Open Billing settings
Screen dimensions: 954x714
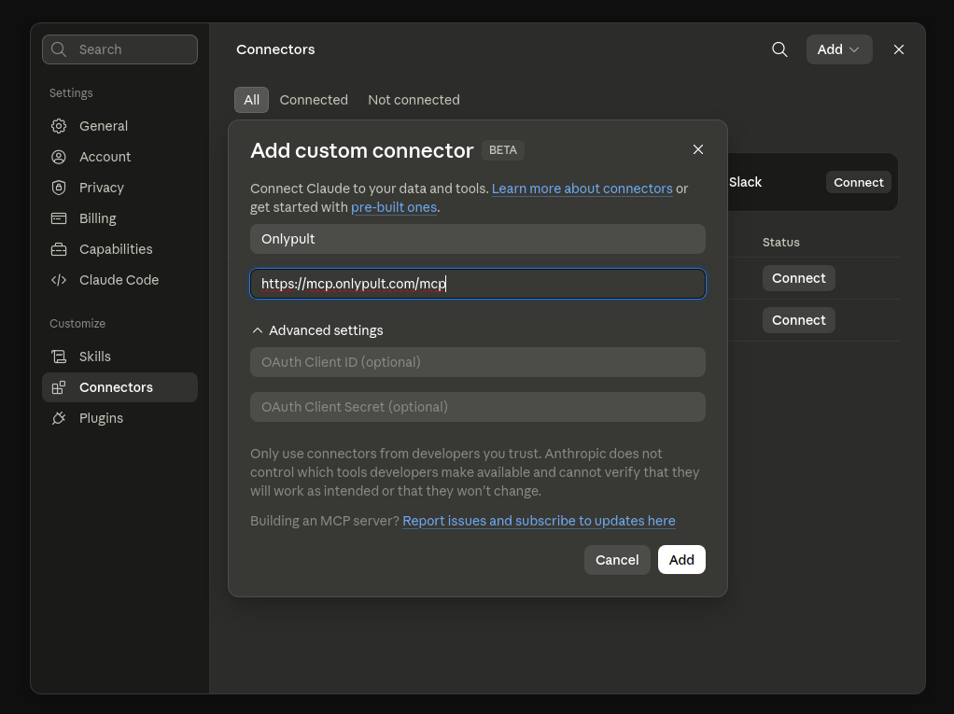[x=119, y=218]
